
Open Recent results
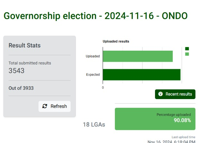[x=175, y=94]
